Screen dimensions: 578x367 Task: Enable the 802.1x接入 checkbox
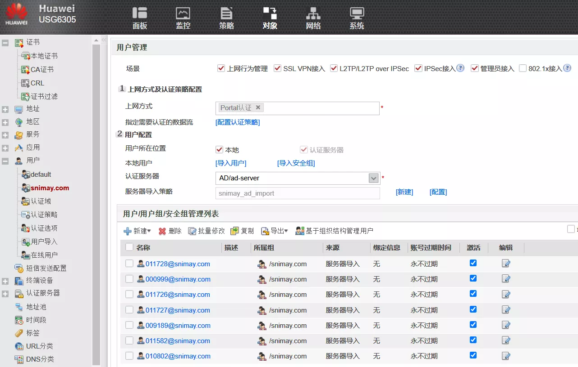[523, 68]
